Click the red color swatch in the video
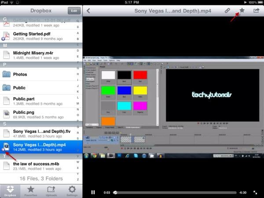 pos(140,75)
